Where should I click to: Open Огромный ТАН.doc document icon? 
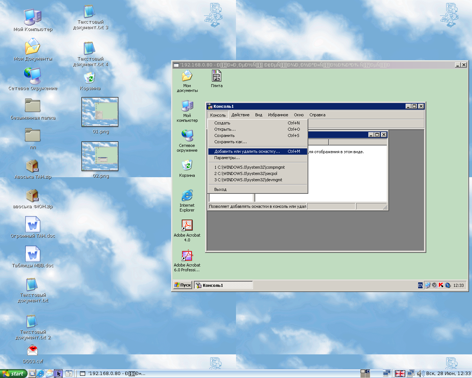point(32,225)
